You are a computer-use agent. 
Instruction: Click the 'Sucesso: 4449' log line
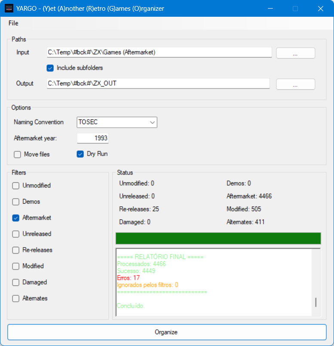click(x=136, y=271)
